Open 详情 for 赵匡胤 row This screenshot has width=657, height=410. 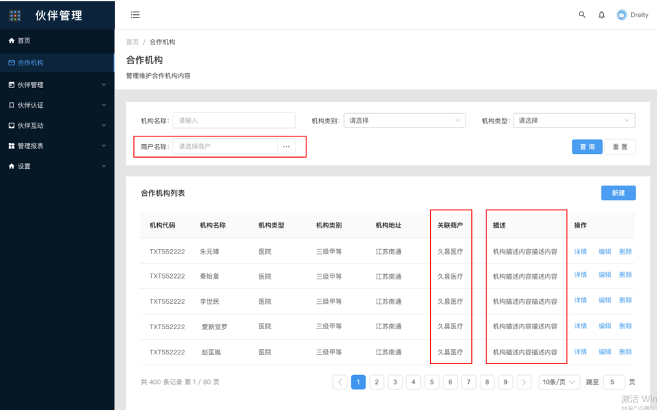[580, 352]
